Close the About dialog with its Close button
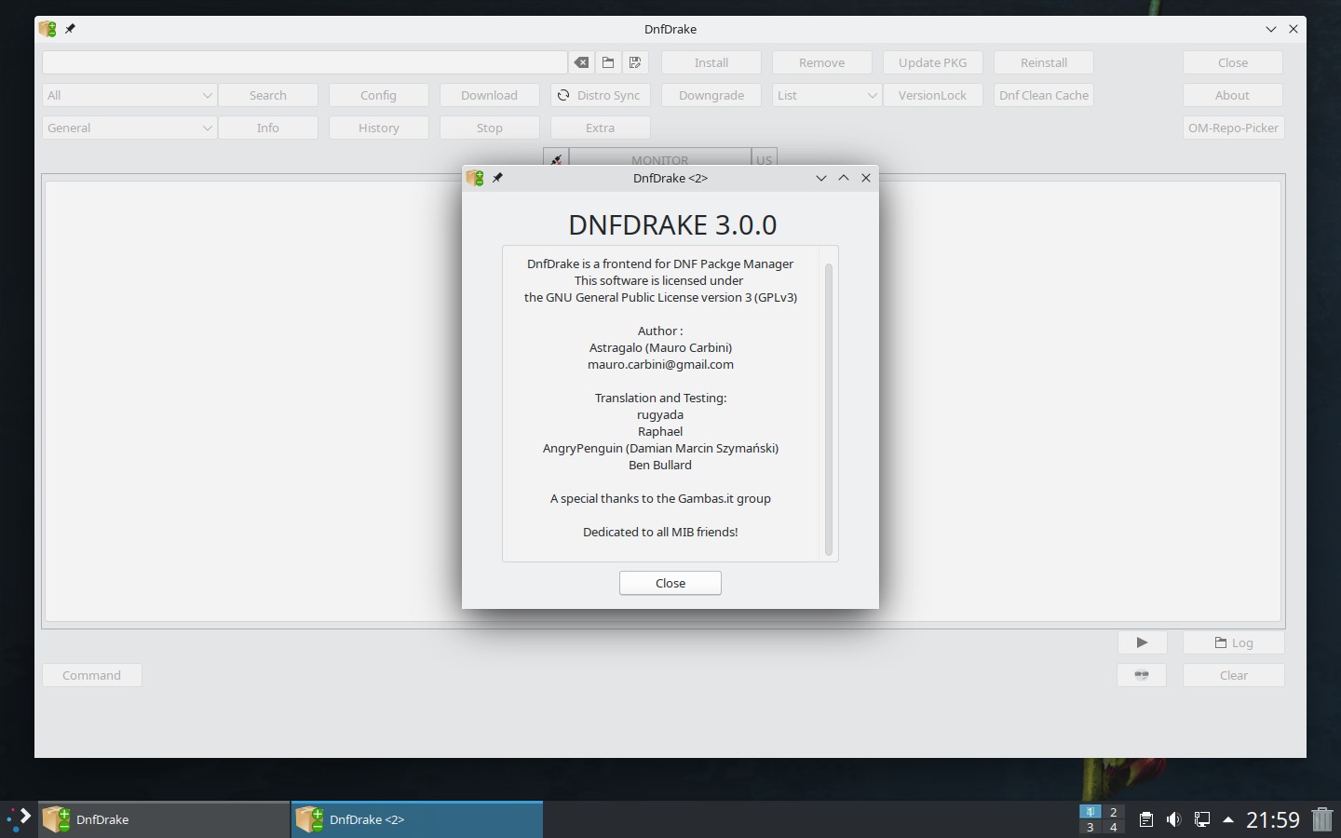This screenshot has height=838, width=1341. click(670, 583)
